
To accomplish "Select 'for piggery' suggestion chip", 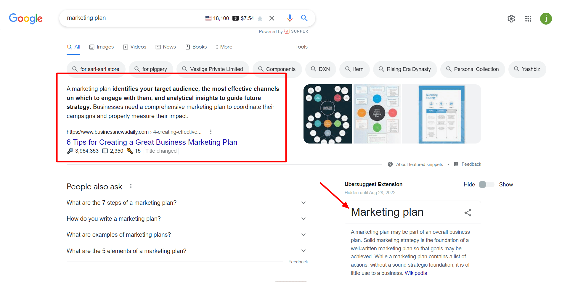I will click(x=151, y=69).
